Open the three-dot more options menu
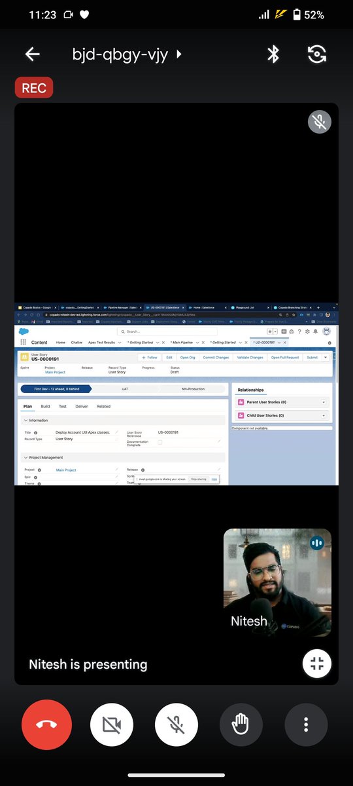The height and width of the screenshot is (786, 353). point(306,724)
